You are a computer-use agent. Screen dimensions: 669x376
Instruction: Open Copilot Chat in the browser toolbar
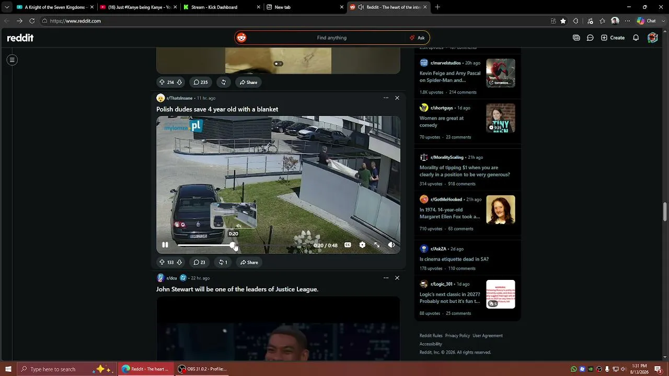pyautogui.click(x=647, y=21)
